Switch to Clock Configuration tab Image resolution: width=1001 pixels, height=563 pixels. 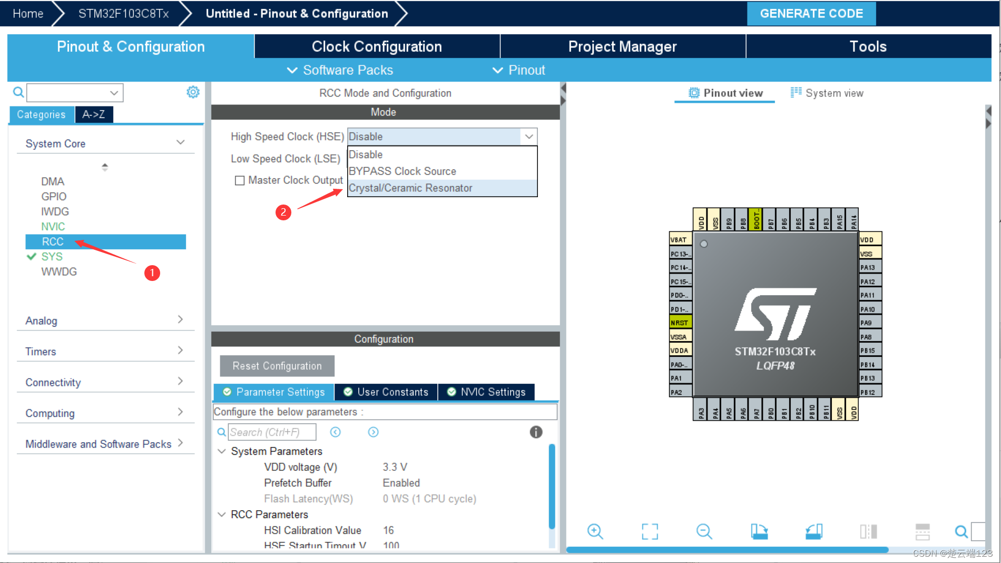(x=377, y=46)
